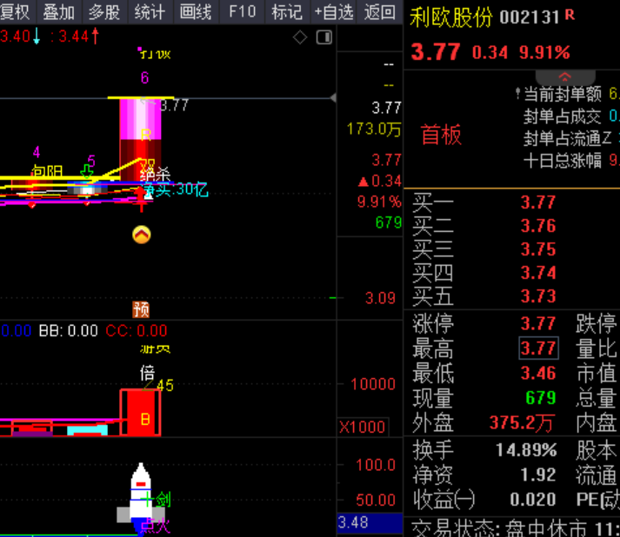Click the 净买:30亿 chart label

pos(176,190)
